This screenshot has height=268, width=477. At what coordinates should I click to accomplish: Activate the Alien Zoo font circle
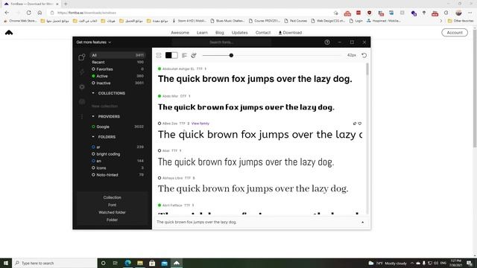point(159,124)
